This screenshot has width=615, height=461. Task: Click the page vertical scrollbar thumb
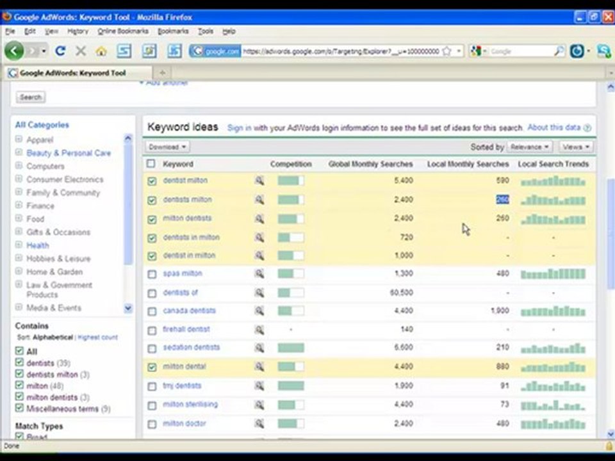[611, 234]
